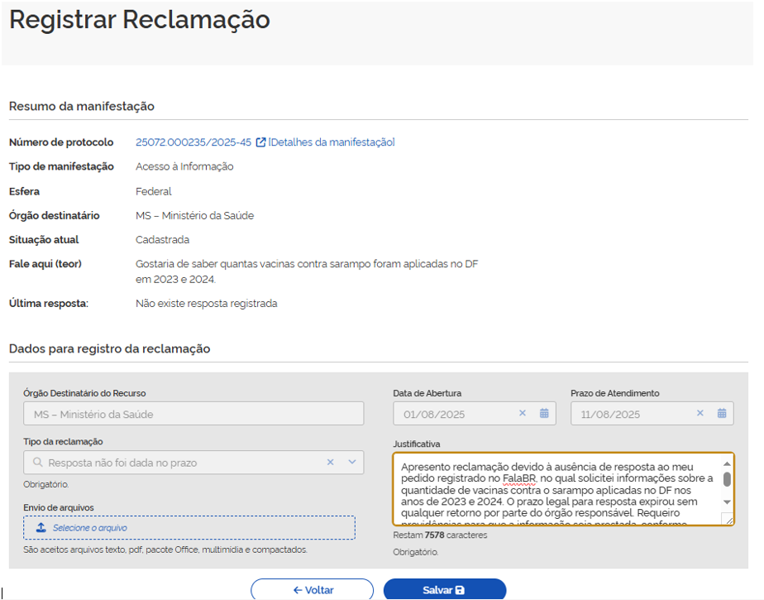
Task: Open the external link icon beside protocol number
Action: click(x=260, y=142)
